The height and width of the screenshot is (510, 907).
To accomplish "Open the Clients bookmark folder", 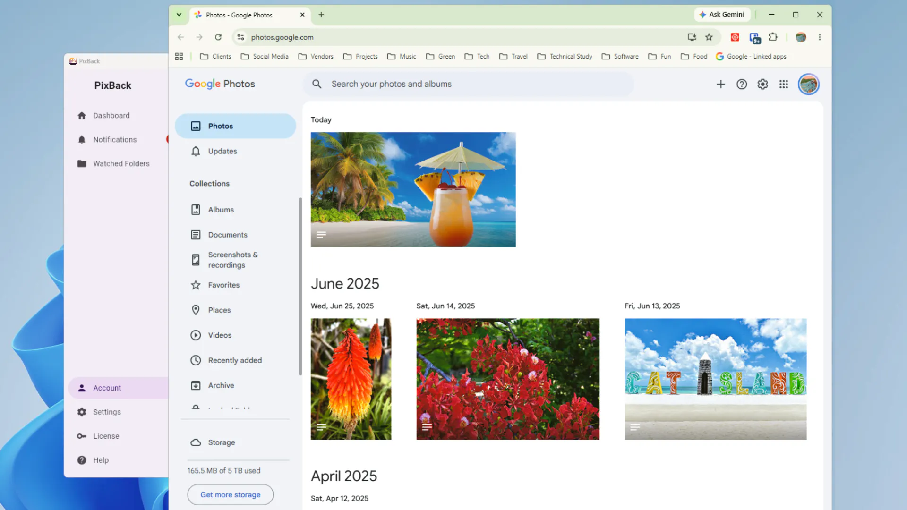I will 215,57.
